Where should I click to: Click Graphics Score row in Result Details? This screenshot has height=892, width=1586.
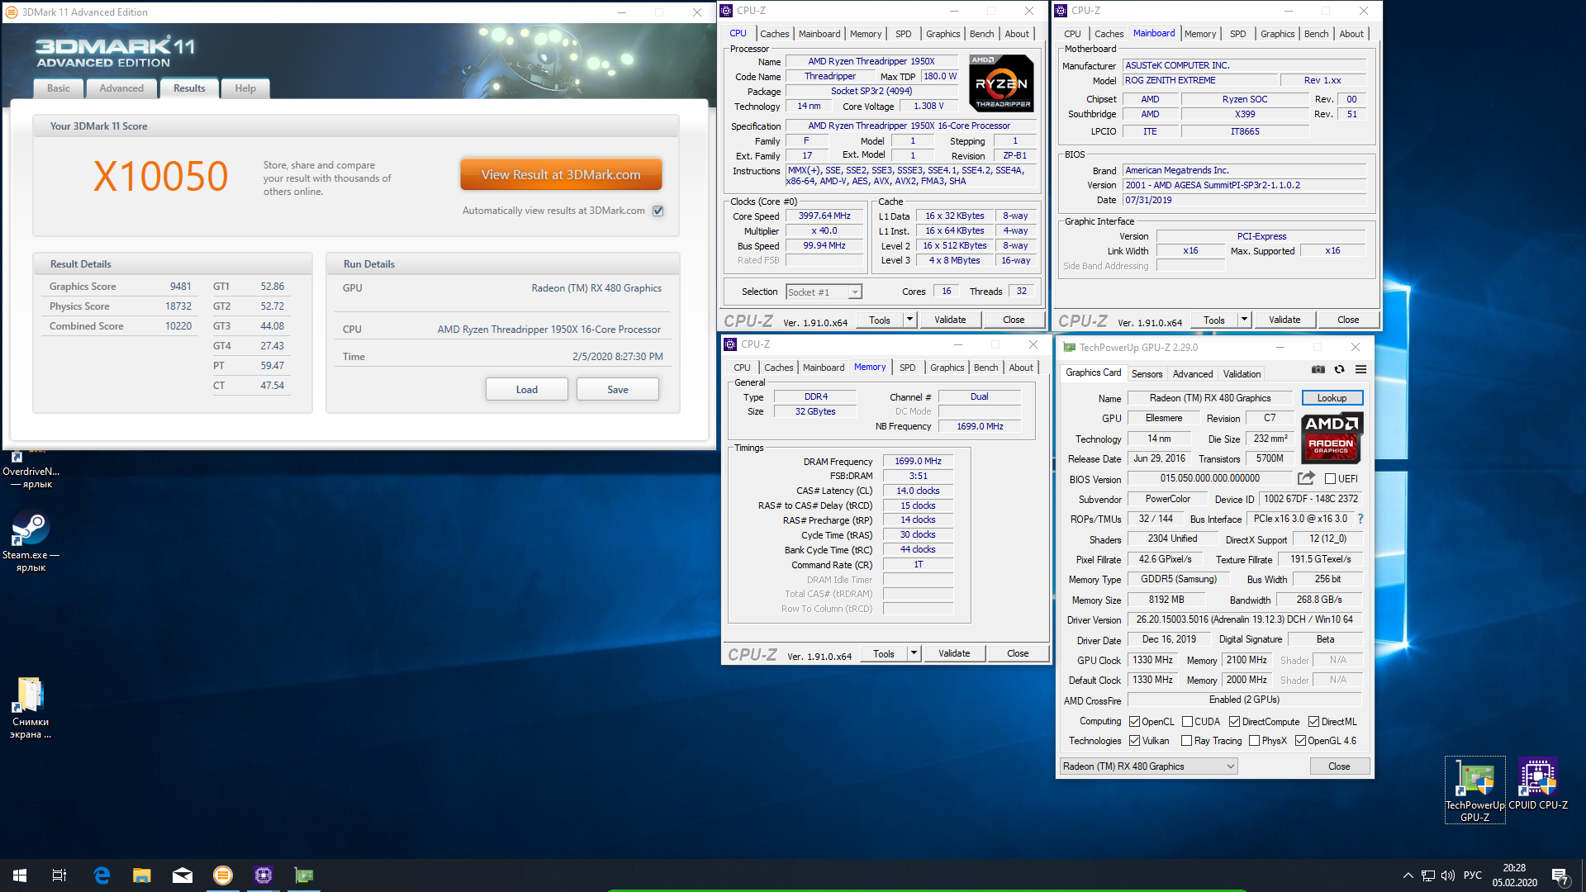tap(121, 287)
